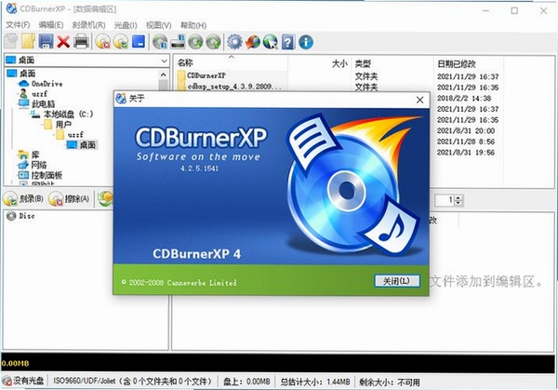Click the date 2021/11/28 8:56
Screen dimensions: 558x390
point(466,141)
